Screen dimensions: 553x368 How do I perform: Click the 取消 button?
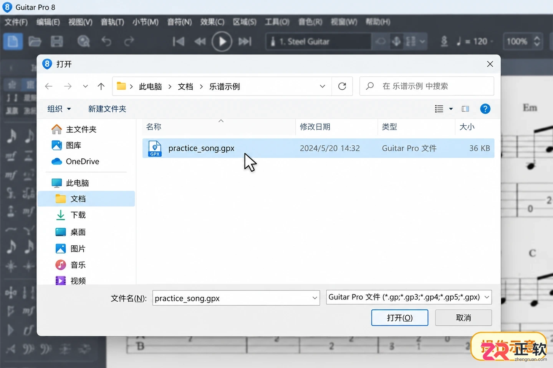(464, 318)
